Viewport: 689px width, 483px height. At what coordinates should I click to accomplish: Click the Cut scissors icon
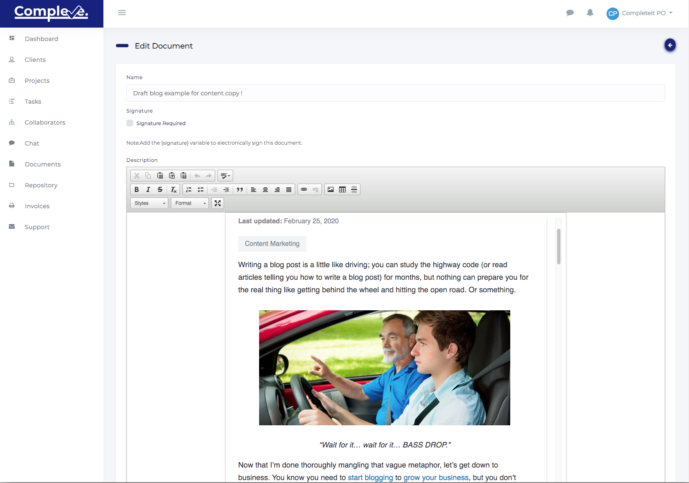[136, 176]
